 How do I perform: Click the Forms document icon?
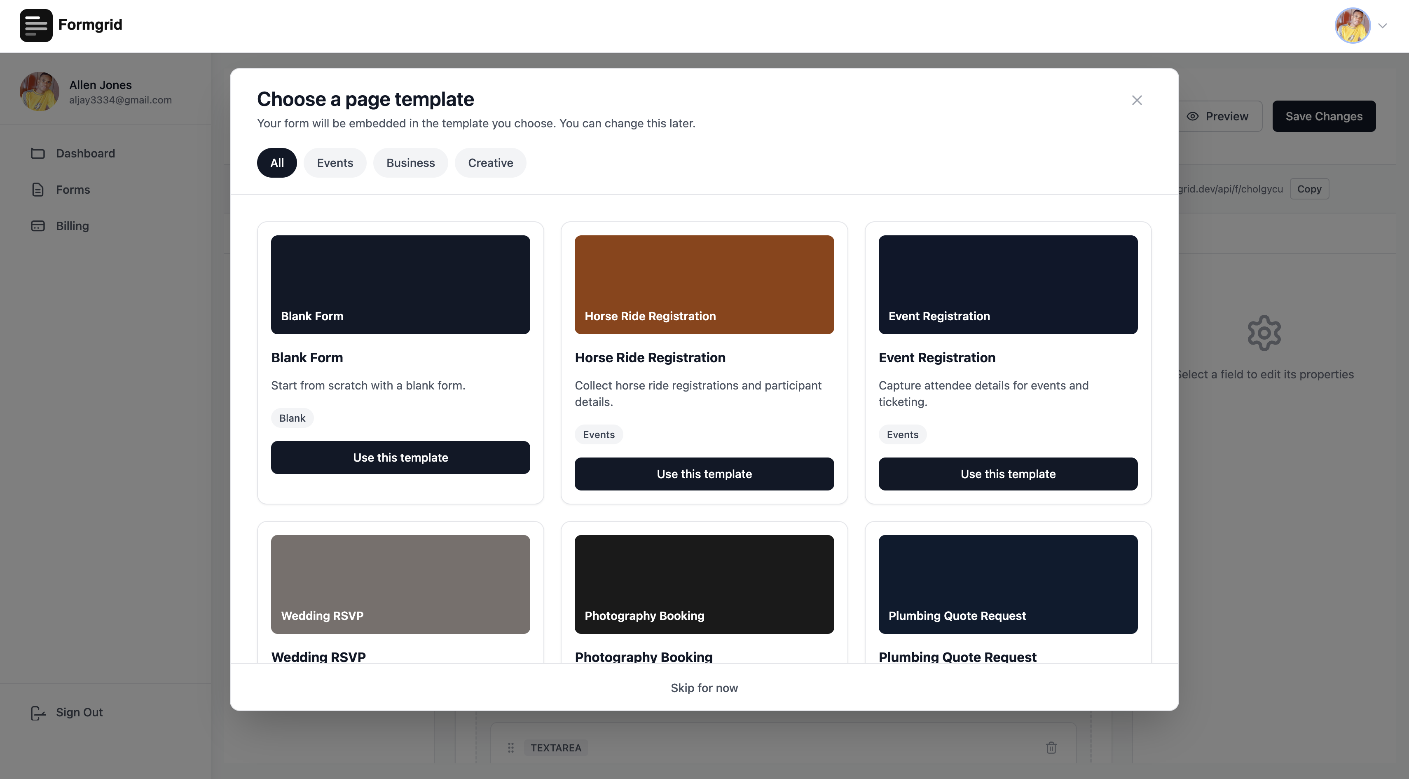pos(38,190)
